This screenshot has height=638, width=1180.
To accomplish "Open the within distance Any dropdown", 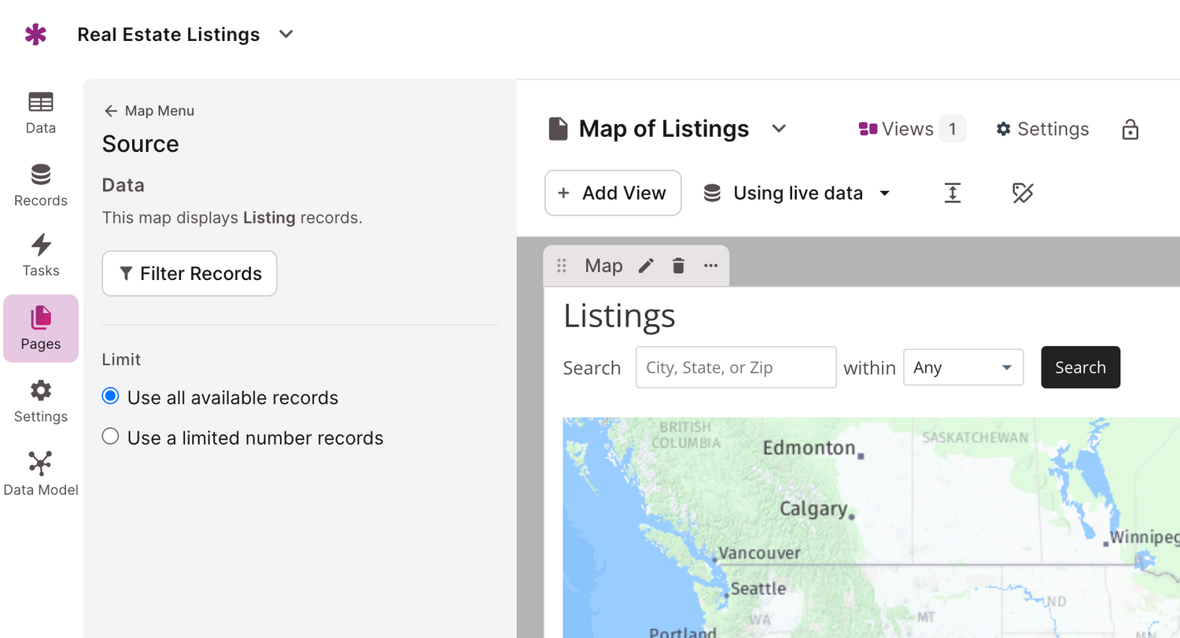I will pos(963,367).
